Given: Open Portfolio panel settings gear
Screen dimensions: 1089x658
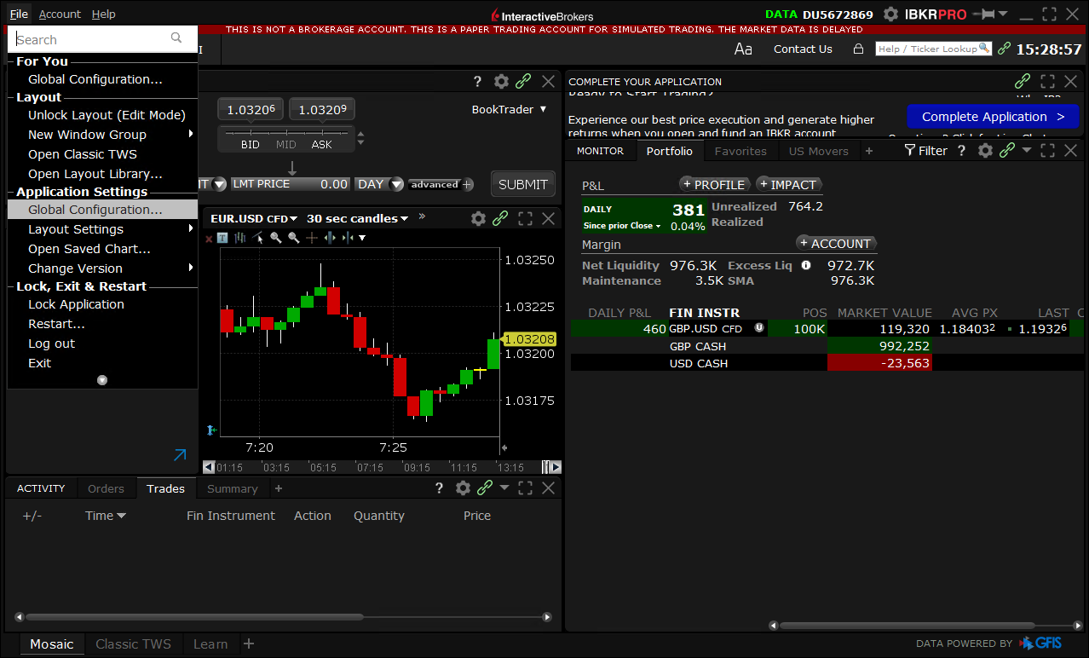Looking at the screenshot, I should (x=985, y=150).
